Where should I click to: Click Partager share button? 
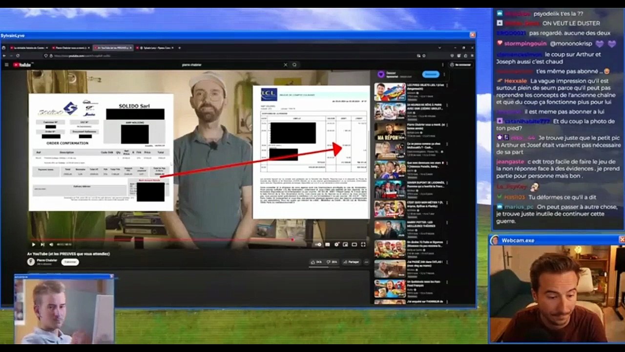pyautogui.click(x=352, y=262)
